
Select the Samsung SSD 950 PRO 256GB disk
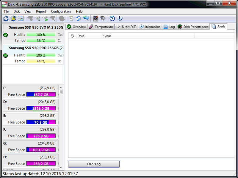pyautogui.click(x=33, y=55)
